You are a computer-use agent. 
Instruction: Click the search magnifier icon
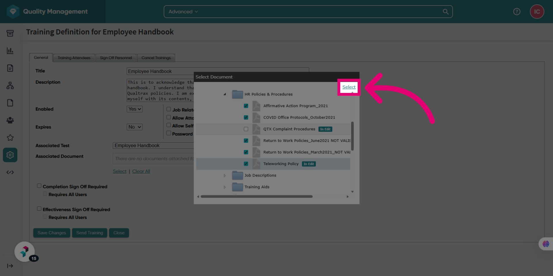tap(446, 12)
